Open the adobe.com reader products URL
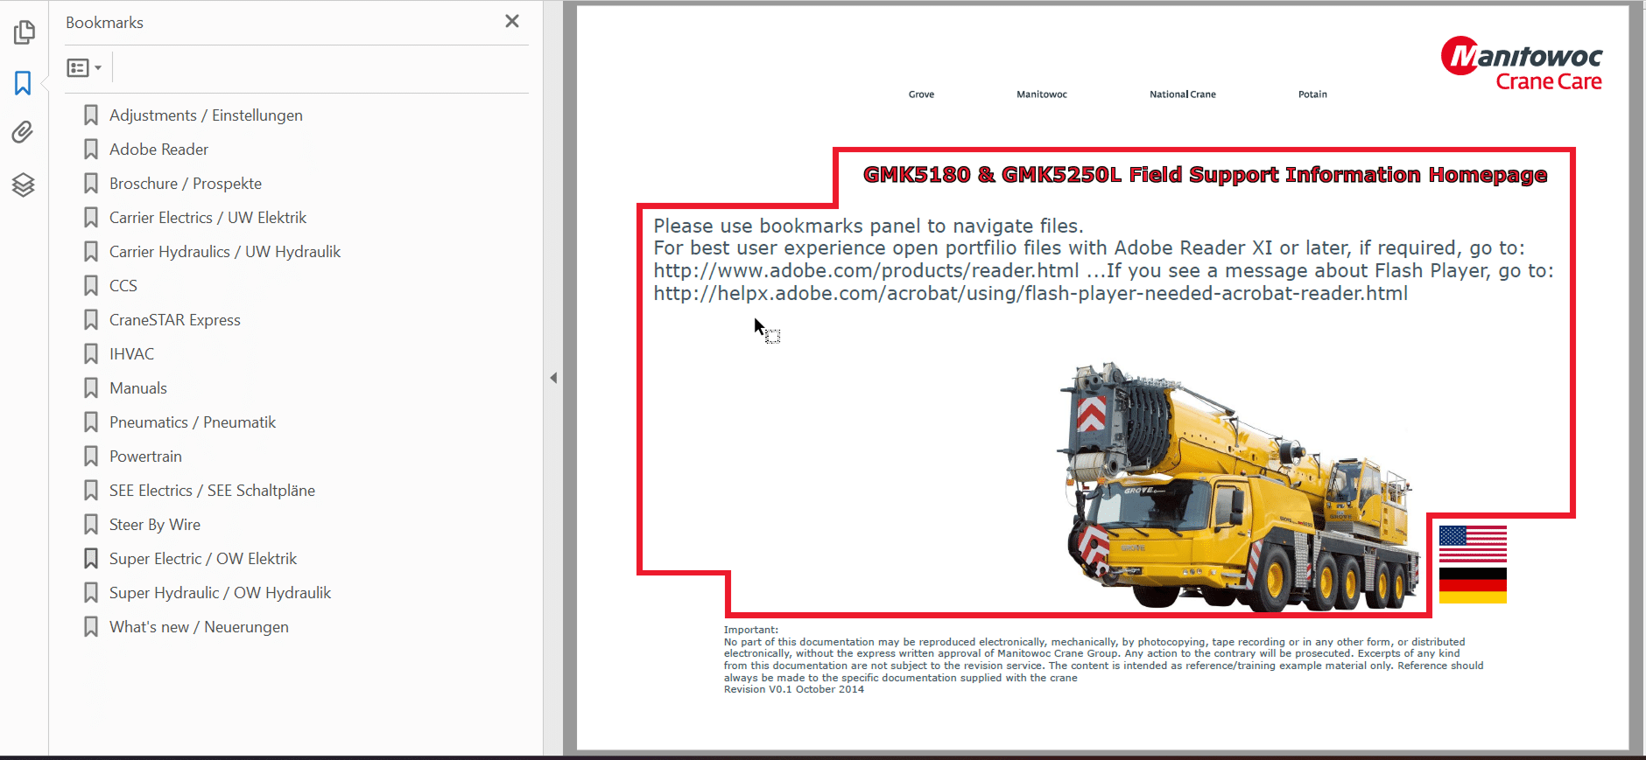Screen dimensions: 1646x760 [866, 271]
